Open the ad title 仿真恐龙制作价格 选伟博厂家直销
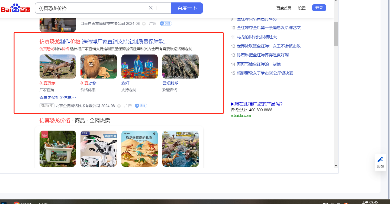The image size is (390, 204). tap(103, 42)
